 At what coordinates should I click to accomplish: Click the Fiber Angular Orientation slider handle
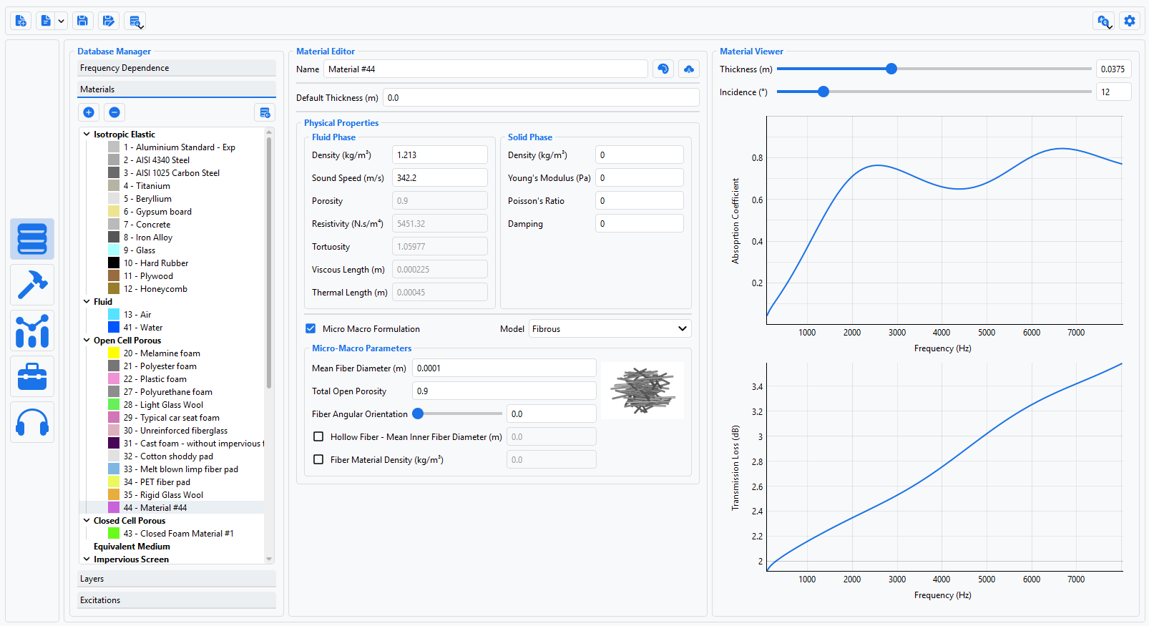(418, 414)
